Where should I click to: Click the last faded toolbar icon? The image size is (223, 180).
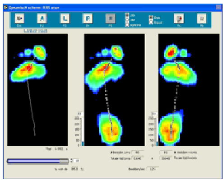pyautogui.click(x=202, y=18)
